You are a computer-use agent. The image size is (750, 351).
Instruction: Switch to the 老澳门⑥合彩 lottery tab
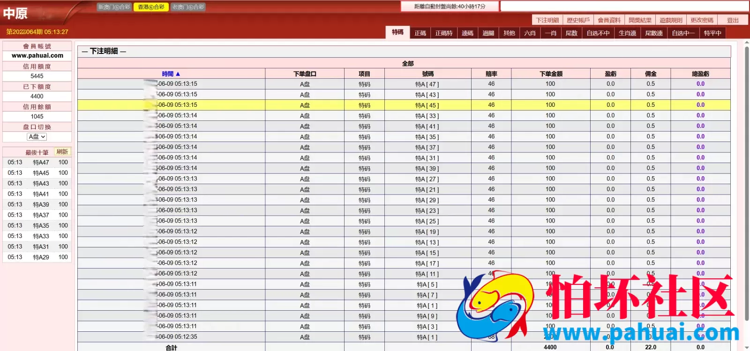[x=188, y=7]
